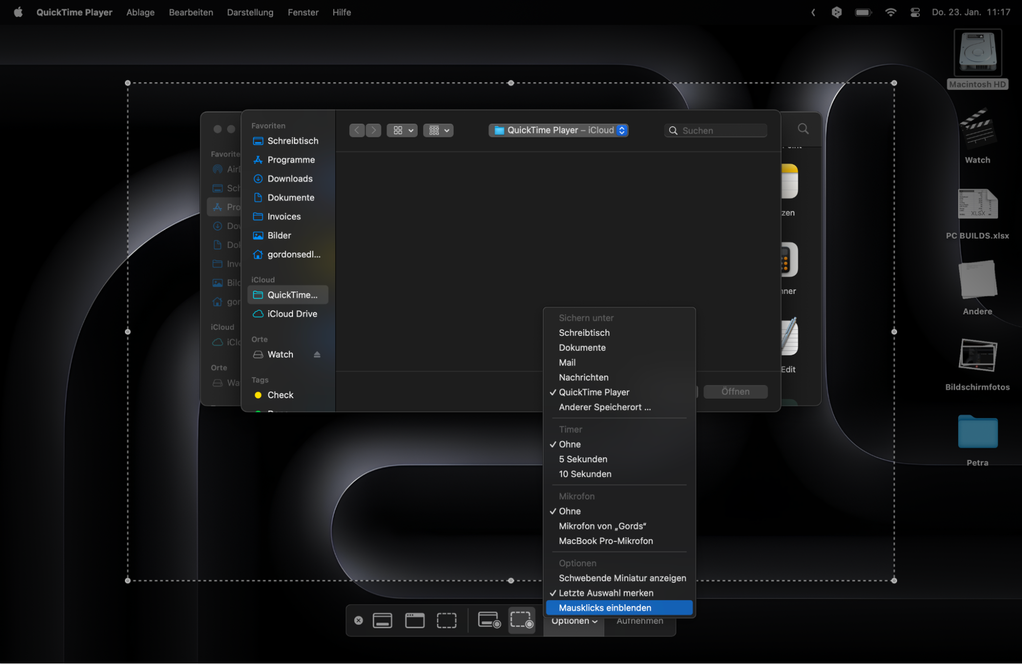Screen dimensions: 1022x664
Task: Open Petra desktop folder
Action: (978, 440)
